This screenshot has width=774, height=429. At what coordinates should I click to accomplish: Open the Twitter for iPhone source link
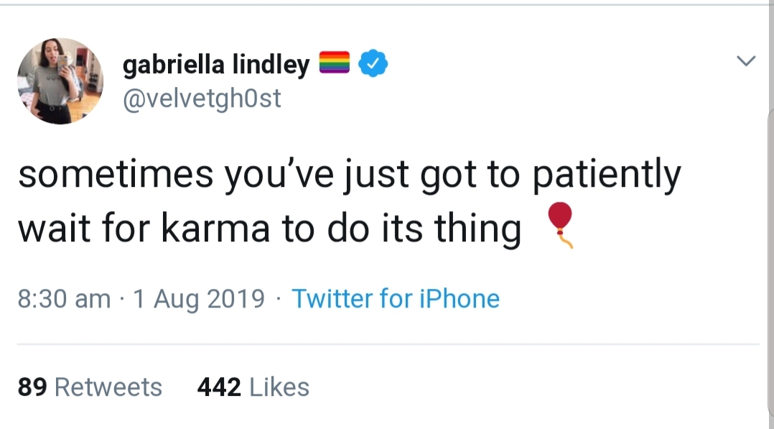pos(396,298)
